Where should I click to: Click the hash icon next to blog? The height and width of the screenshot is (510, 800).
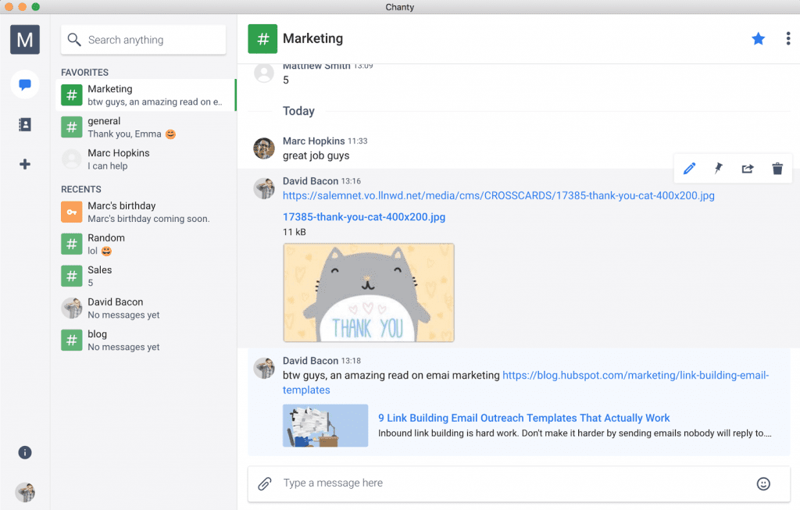71,341
